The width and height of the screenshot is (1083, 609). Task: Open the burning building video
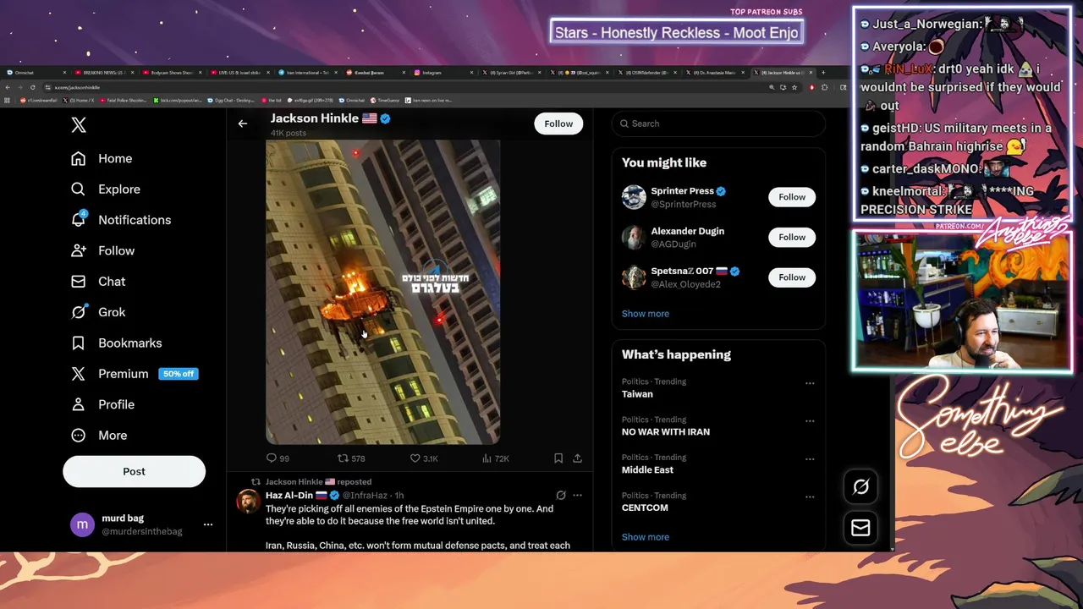pyautogui.click(x=382, y=292)
